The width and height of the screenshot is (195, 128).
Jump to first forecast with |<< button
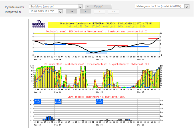tap(71, 11)
